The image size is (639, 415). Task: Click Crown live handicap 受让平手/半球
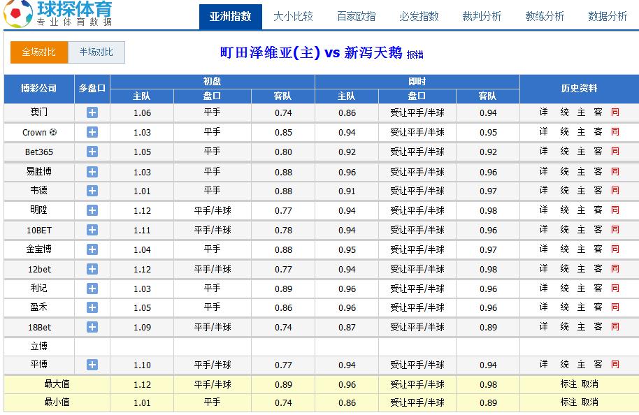tap(417, 132)
